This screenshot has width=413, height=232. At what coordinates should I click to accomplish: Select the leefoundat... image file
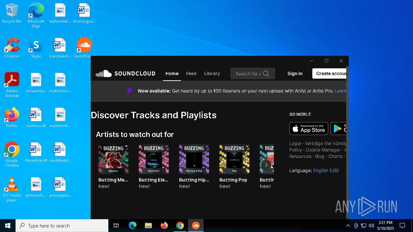(60, 14)
